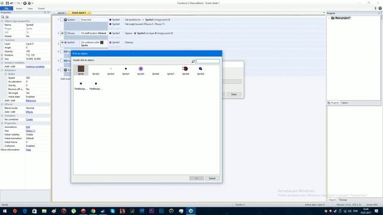383x215 pixels.
Task: Collapse the Container section
Action: coord(2,116)
